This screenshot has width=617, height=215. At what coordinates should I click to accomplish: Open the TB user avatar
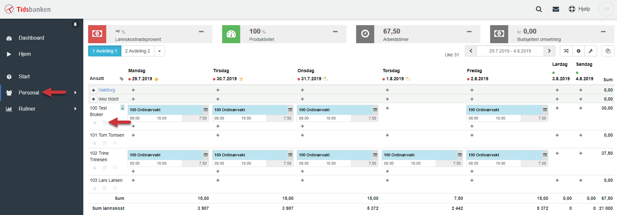point(606,9)
